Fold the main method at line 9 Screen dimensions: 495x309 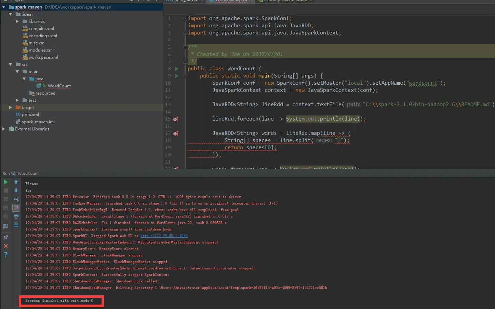(185, 76)
